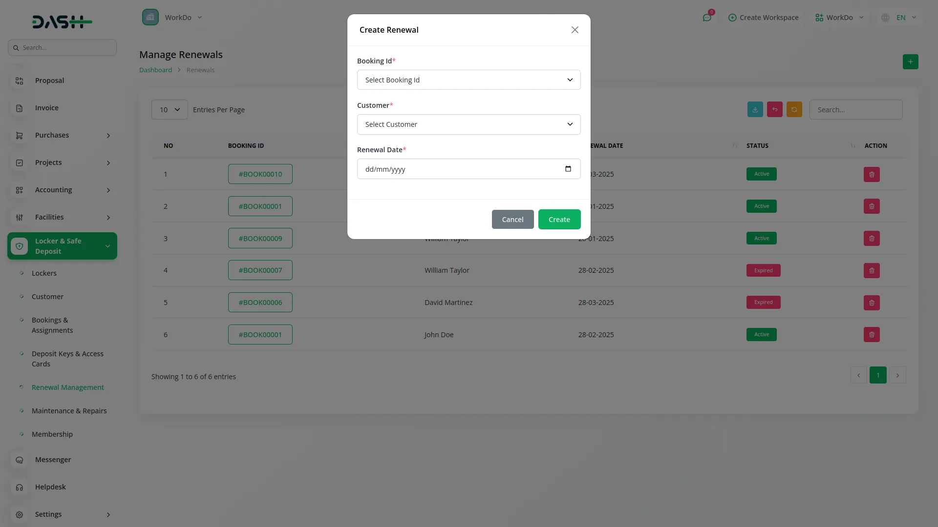Go to Renewal Management in sidebar
Image resolution: width=938 pixels, height=527 pixels.
tap(67, 387)
